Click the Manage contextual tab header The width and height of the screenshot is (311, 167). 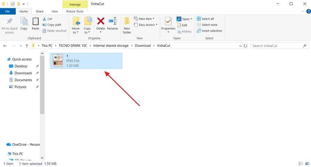[x=75, y=4]
